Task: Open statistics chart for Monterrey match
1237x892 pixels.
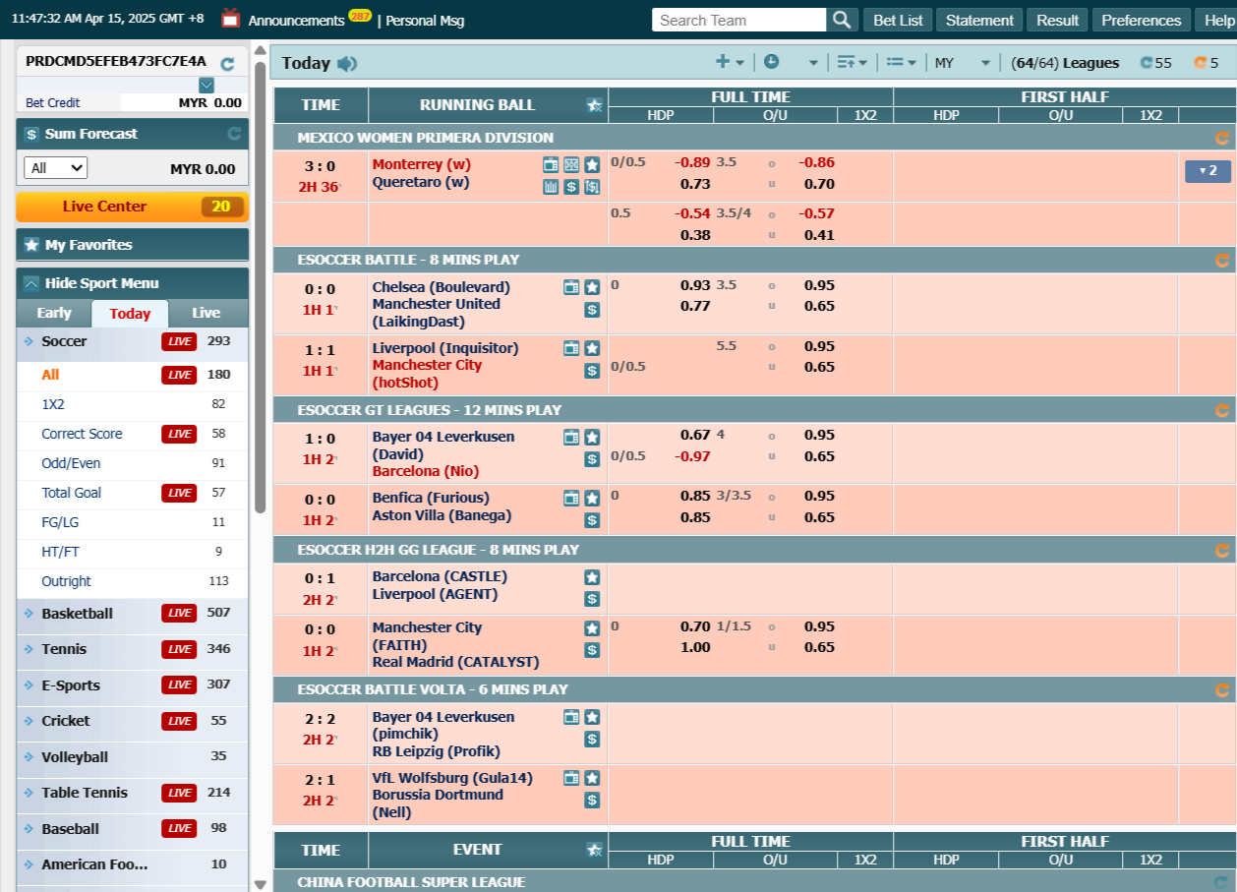Action: [x=551, y=186]
